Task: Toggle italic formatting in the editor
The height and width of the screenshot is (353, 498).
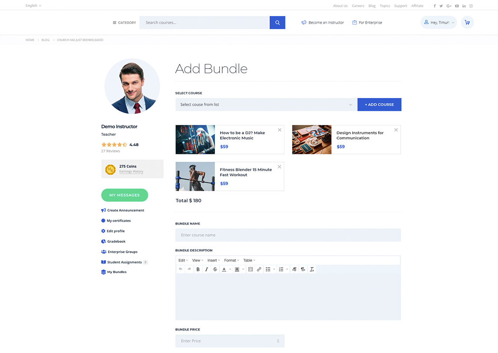Action: 206,269
